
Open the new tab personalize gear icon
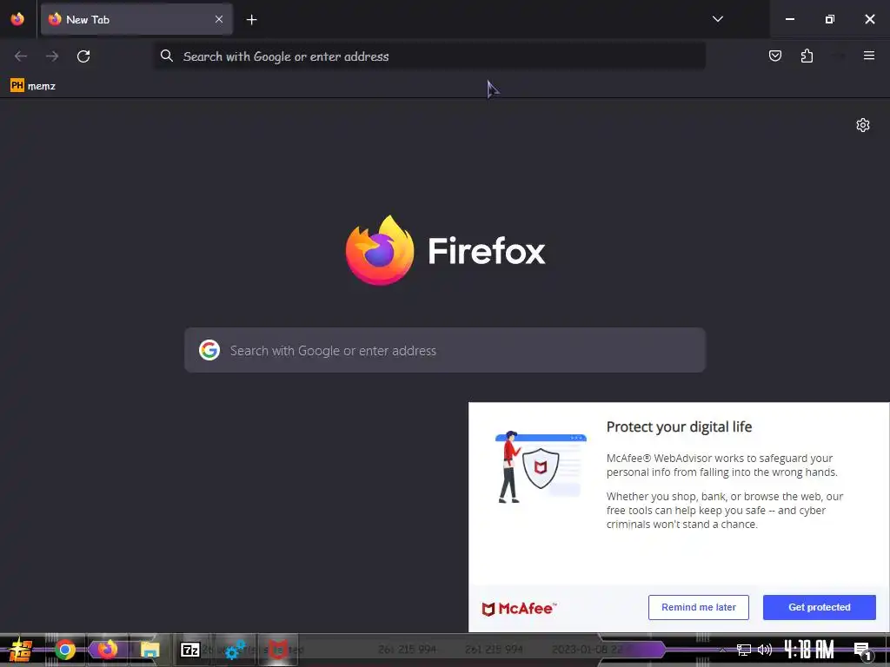point(863,125)
